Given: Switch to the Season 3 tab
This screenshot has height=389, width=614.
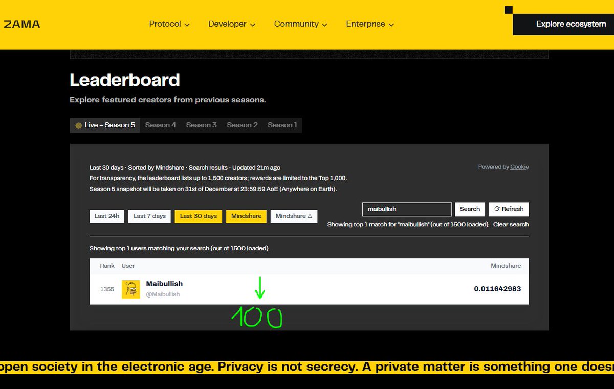Looking at the screenshot, I should [202, 125].
